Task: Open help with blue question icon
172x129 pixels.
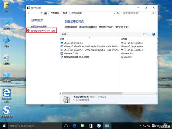Action: point(154,34)
